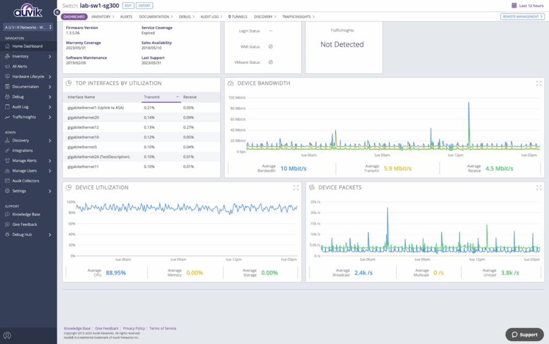Click the Auvik logo
This screenshot has height=344, width=549.
click(28, 10)
